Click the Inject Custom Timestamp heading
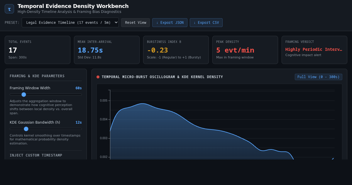 pyautogui.click(x=36, y=155)
